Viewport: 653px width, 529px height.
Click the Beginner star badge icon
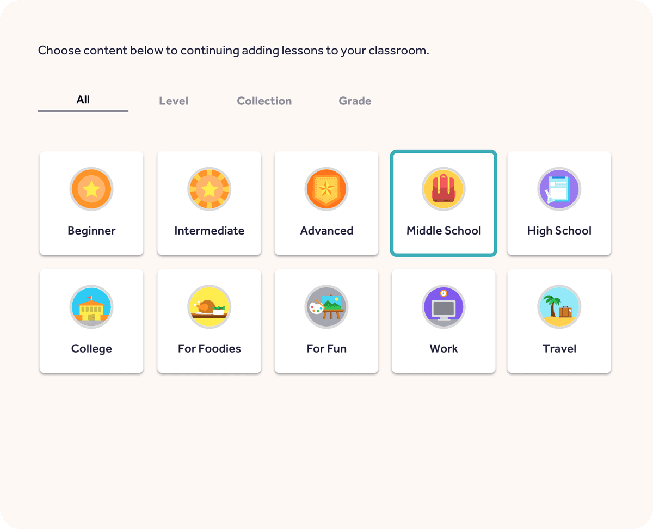tap(91, 189)
